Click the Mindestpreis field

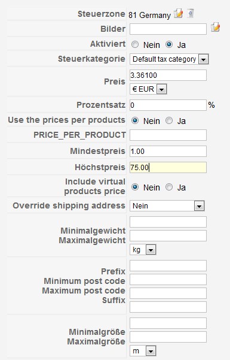coord(168,152)
